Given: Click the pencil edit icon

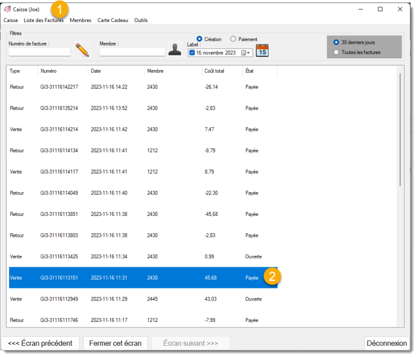Looking at the screenshot, I should (82, 50).
